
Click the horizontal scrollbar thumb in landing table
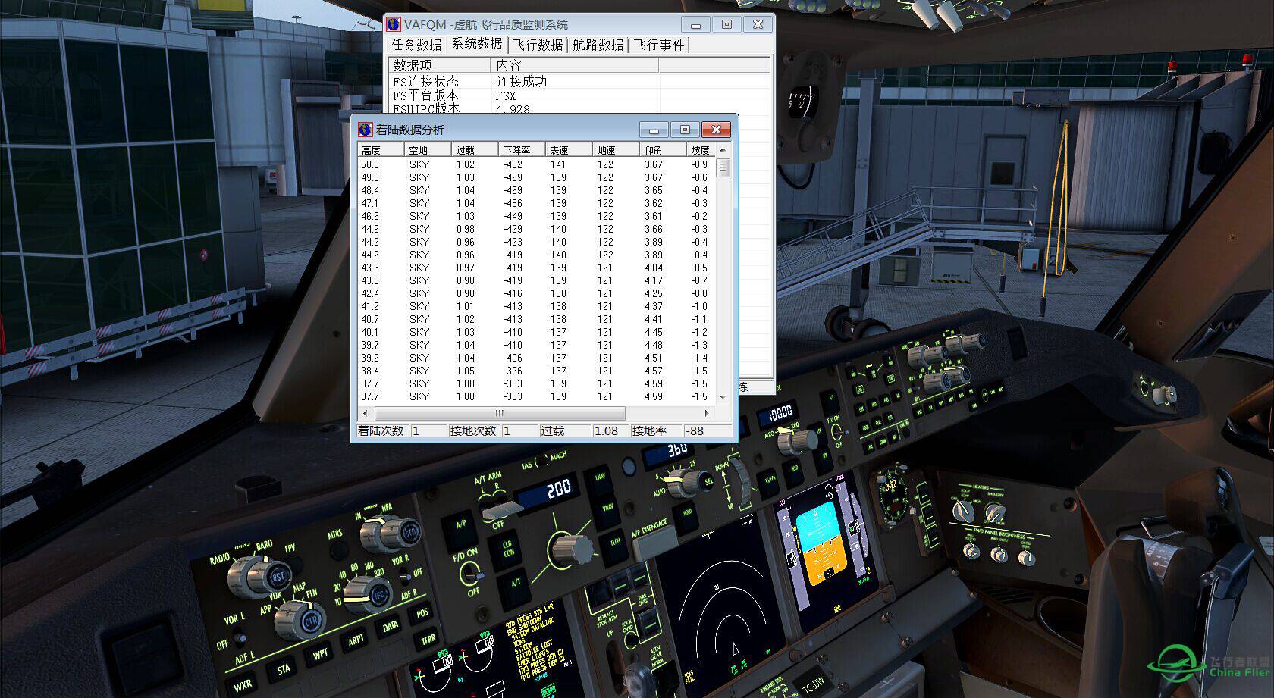pos(499,413)
